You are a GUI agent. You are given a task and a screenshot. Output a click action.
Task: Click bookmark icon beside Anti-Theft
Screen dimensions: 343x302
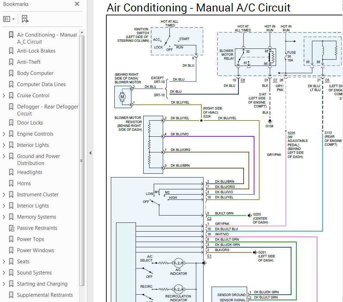[x=11, y=62]
